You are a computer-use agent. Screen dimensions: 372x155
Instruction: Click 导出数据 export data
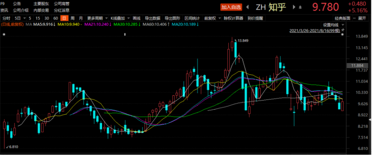[x=153, y=18]
